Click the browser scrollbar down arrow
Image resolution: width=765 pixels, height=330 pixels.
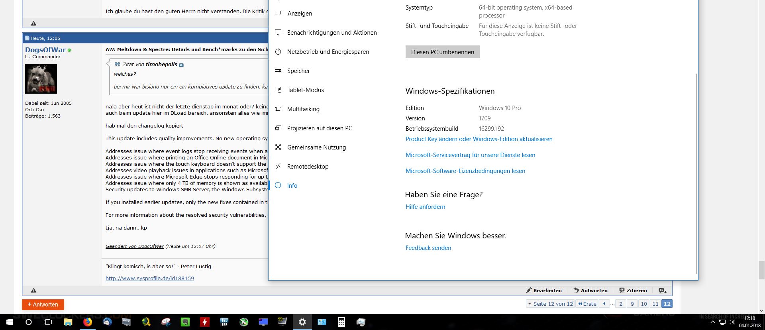tap(761, 310)
